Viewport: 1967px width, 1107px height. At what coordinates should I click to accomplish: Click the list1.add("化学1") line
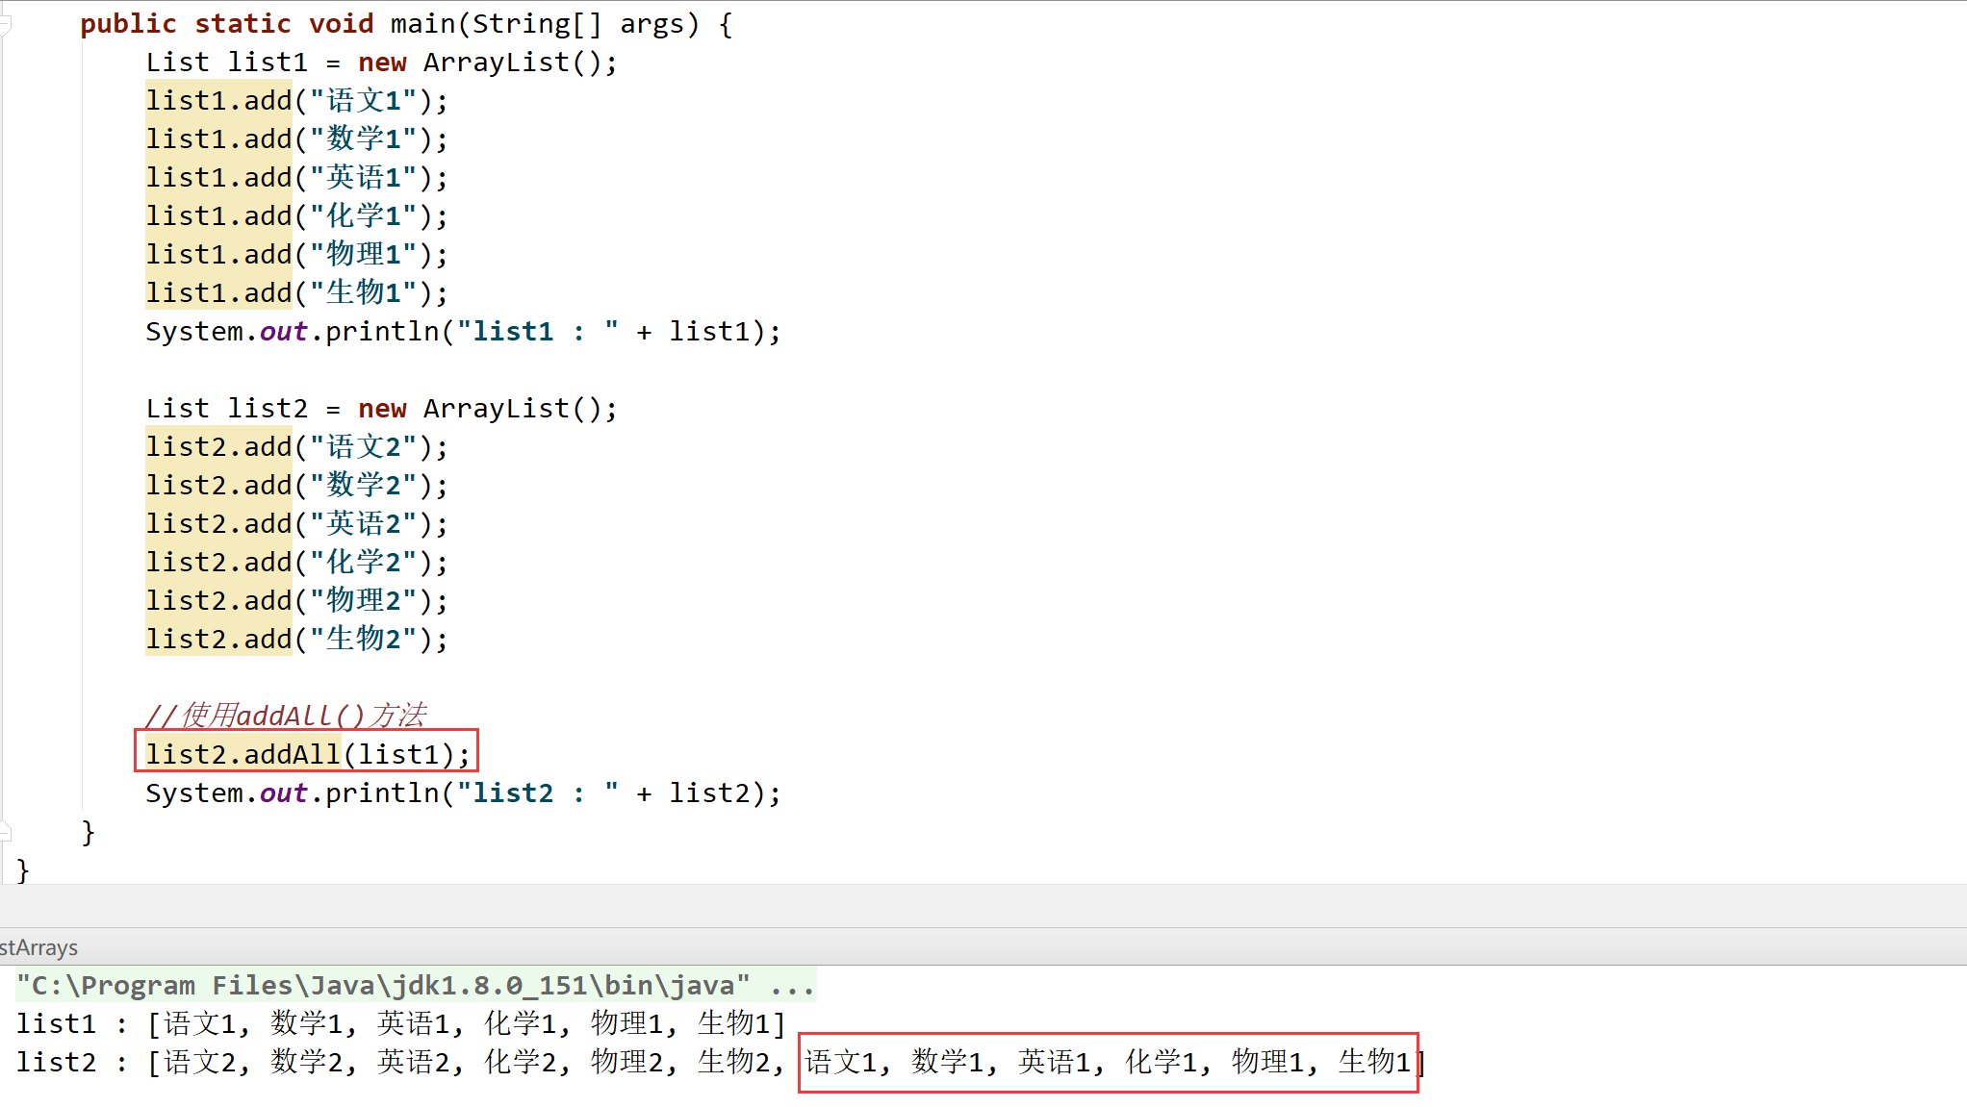(x=295, y=216)
